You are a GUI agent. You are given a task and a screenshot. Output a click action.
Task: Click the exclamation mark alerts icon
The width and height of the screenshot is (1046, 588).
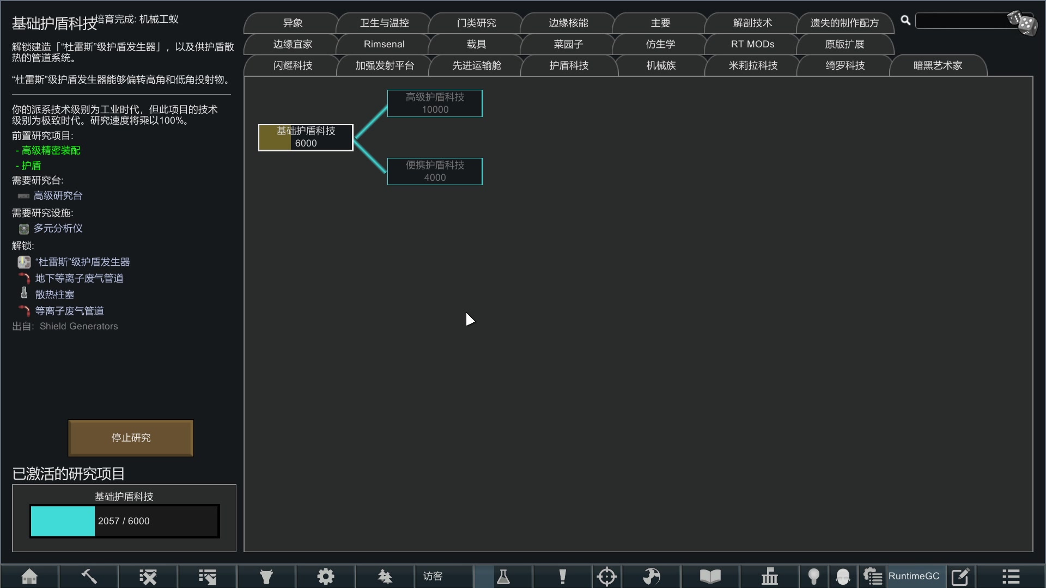(562, 576)
